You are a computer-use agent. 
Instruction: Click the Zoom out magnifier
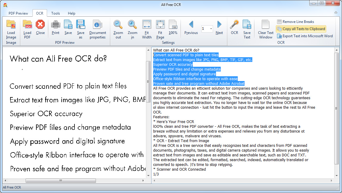[118, 24]
